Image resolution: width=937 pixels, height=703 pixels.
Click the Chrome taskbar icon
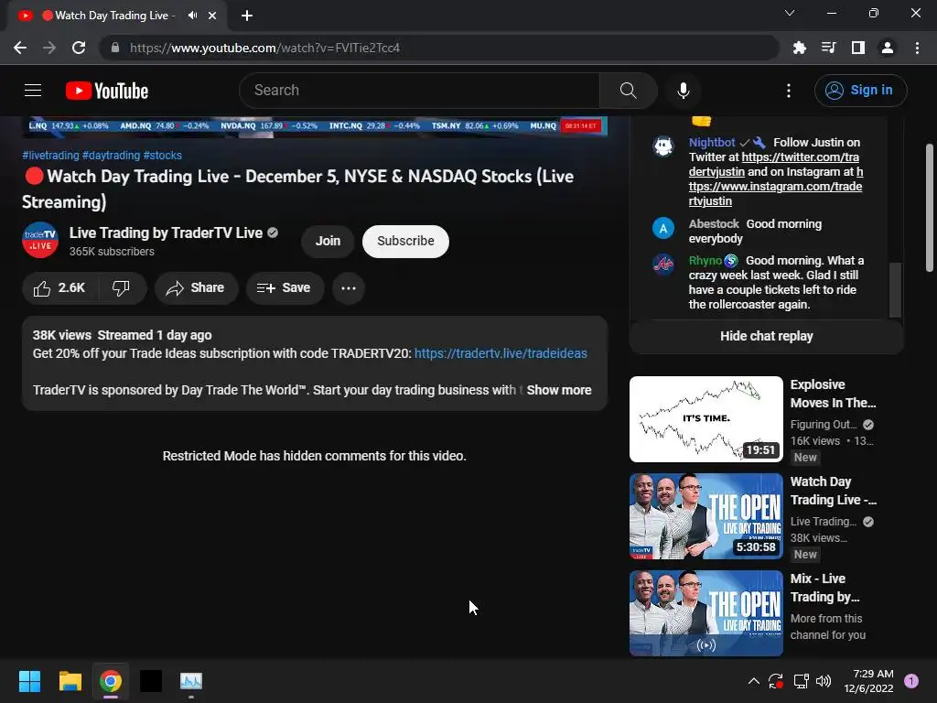111,681
